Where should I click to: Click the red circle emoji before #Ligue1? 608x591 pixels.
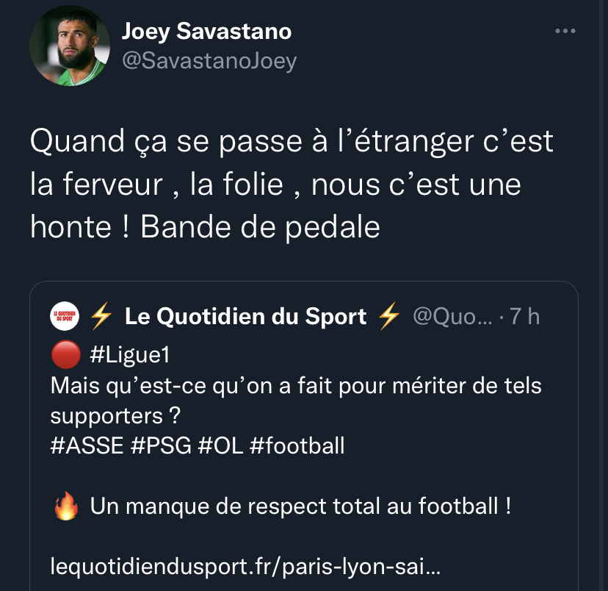[65, 357]
